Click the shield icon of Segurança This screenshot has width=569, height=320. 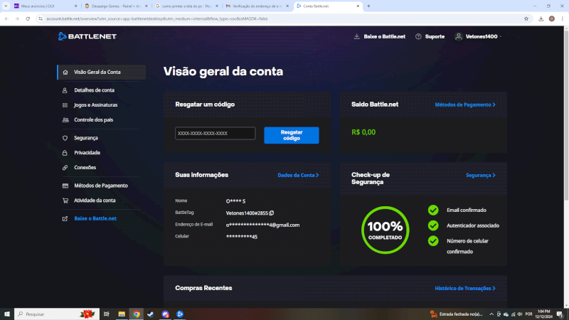[x=65, y=138]
